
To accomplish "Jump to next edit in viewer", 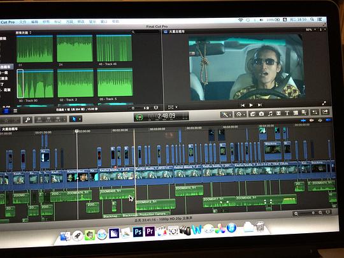I will pyautogui.click(x=260, y=105).
